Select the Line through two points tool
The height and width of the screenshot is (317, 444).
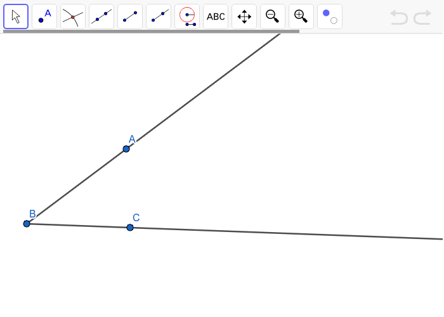101,16
